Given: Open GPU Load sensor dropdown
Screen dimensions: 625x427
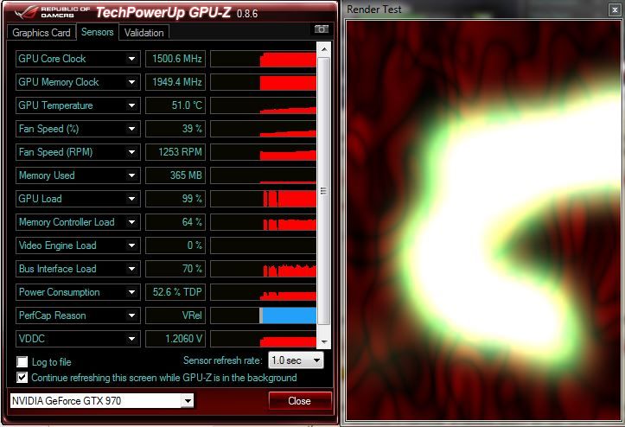Looking at the screenshot, I should (131, 199).
